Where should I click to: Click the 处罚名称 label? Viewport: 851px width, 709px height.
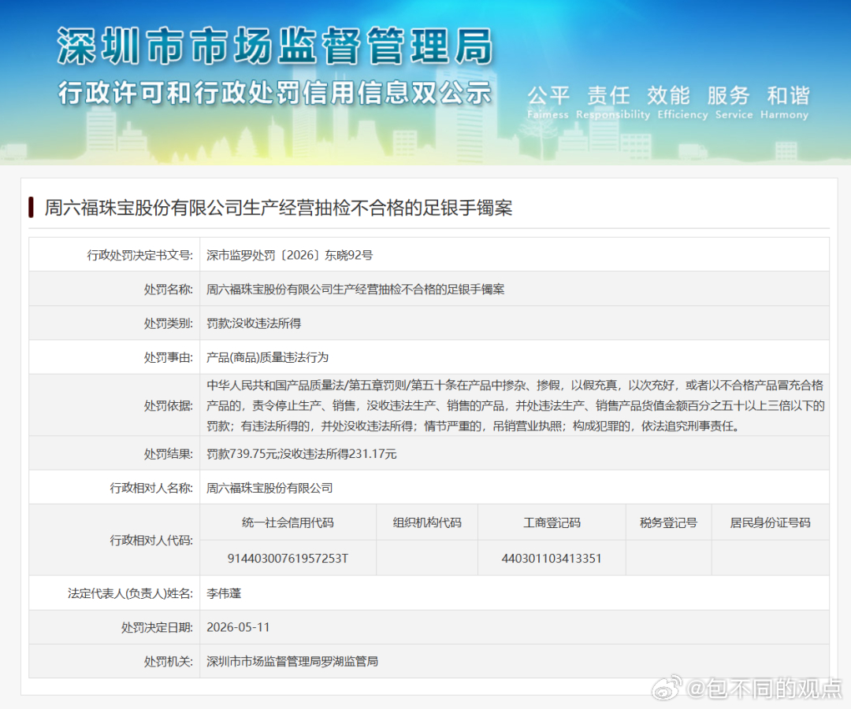click(x=169, y=290)
